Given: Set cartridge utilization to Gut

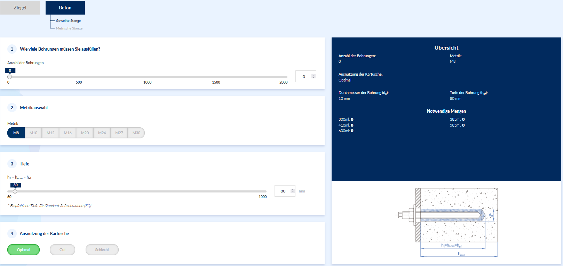Looking at the screenshot, I should point(63,250).
